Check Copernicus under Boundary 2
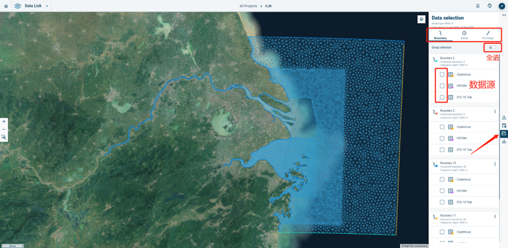The width and height of the screenshot is (508, 248). coord(442,75)
